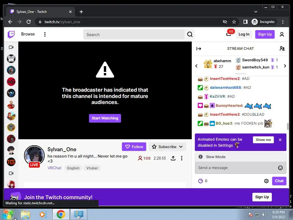Click KaZiiVR username in chat
Image resolution: width=293 pixels, height=220 pixels.
(217, 96)
